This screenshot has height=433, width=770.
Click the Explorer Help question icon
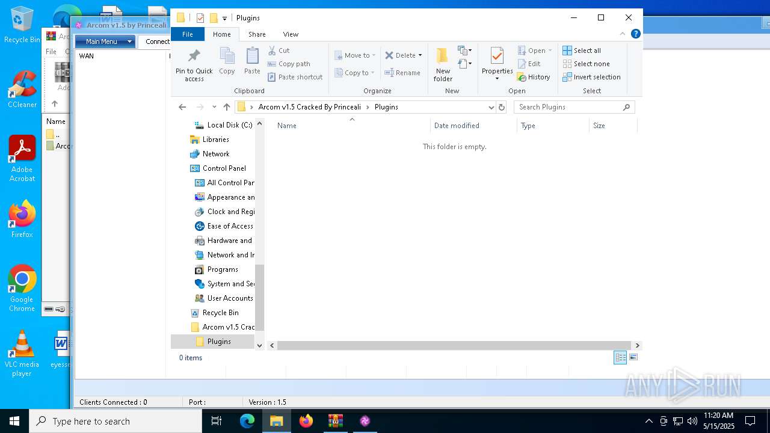[635, 34]
